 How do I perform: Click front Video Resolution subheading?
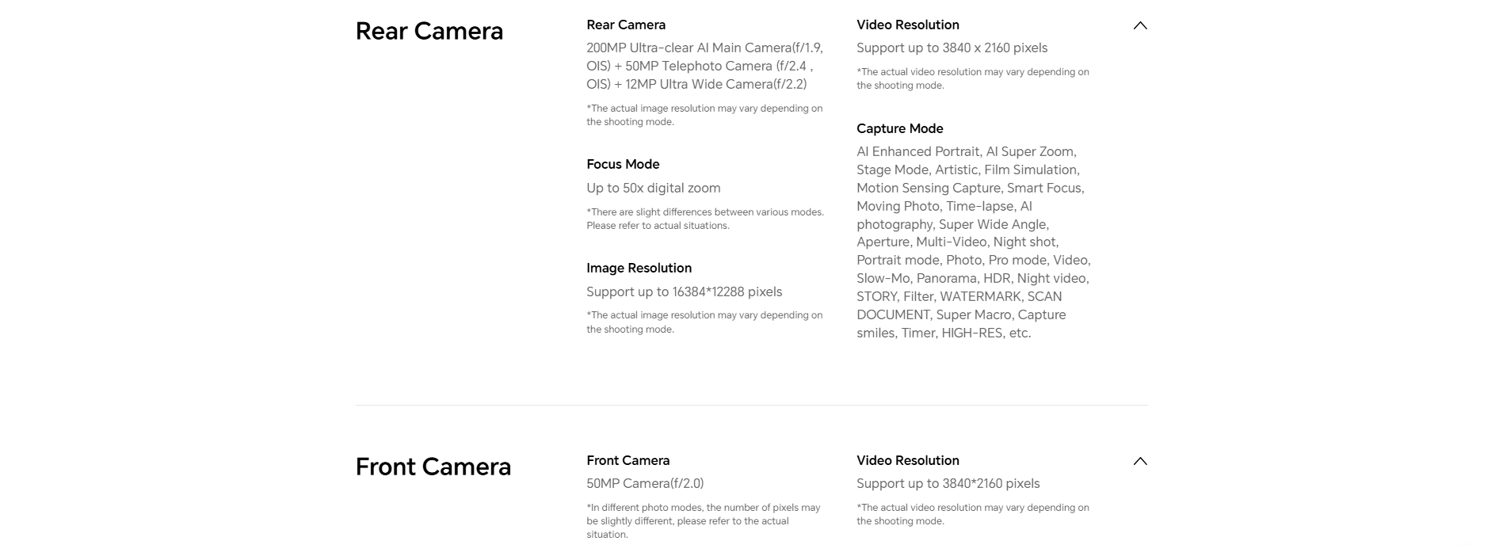(x=907, y=460)
